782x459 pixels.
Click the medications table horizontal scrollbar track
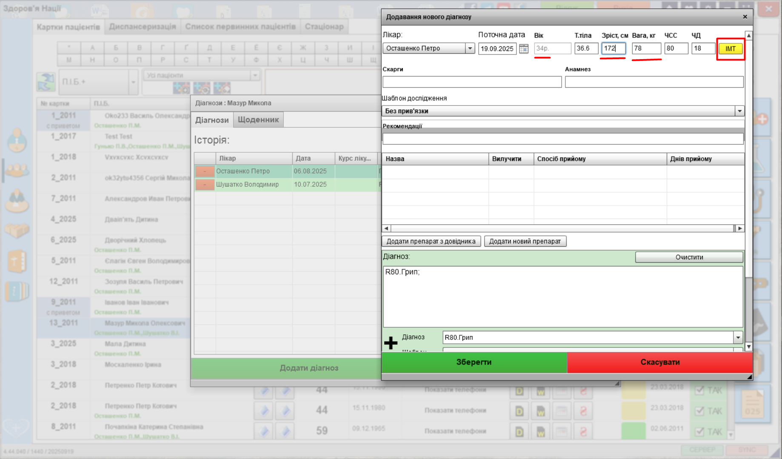click(x=562, y=228)
